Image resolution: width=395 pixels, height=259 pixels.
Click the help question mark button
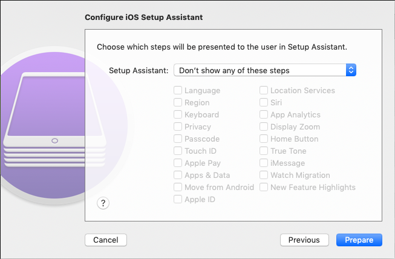click(x=103, y=203)
